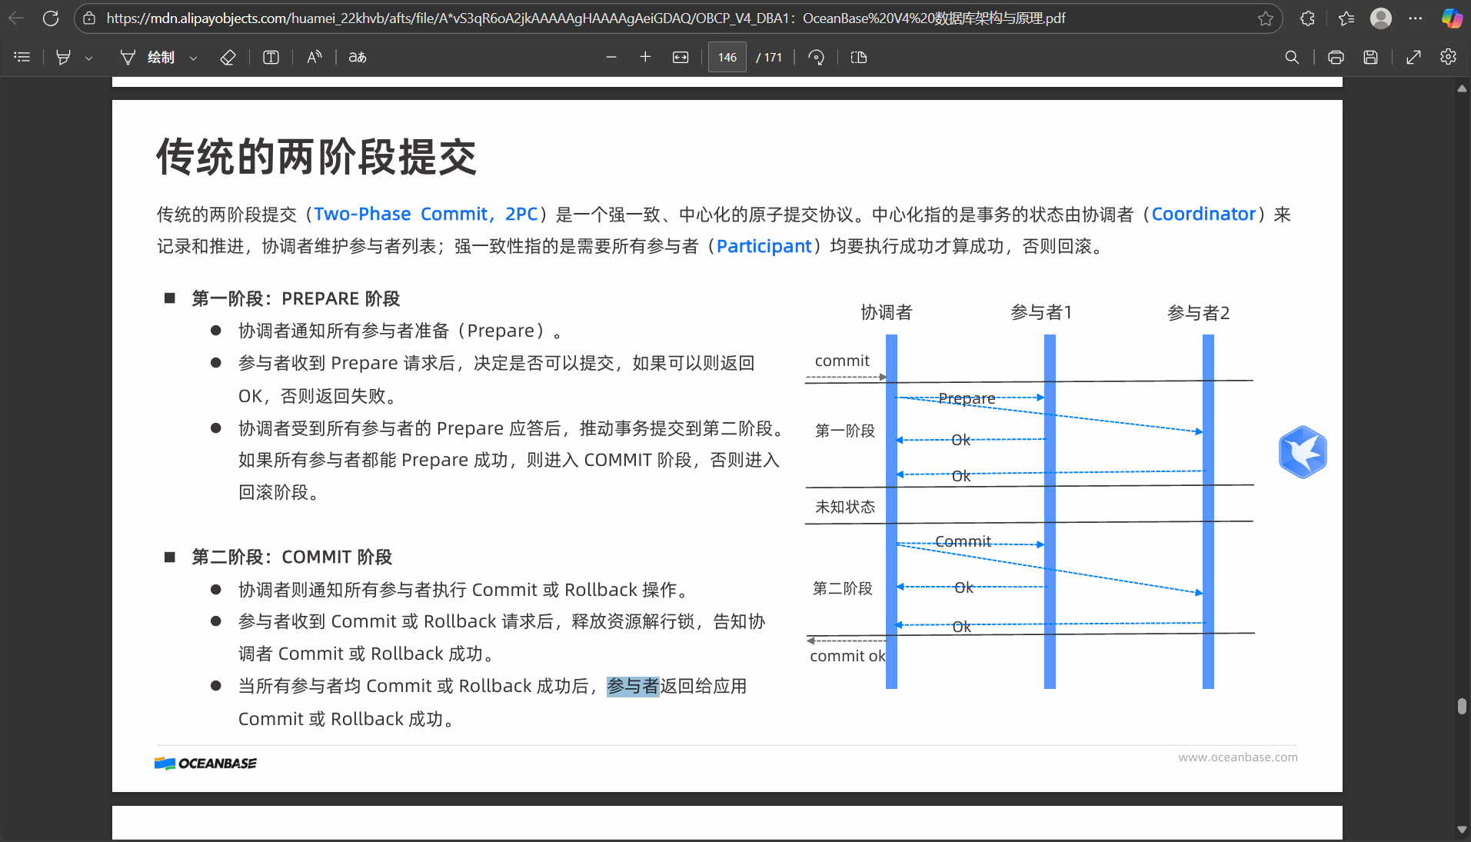Zoom out using the minus button
The height and width of the screenshot is (842, 1471).
pyautogui.click(x=611, y=57)
